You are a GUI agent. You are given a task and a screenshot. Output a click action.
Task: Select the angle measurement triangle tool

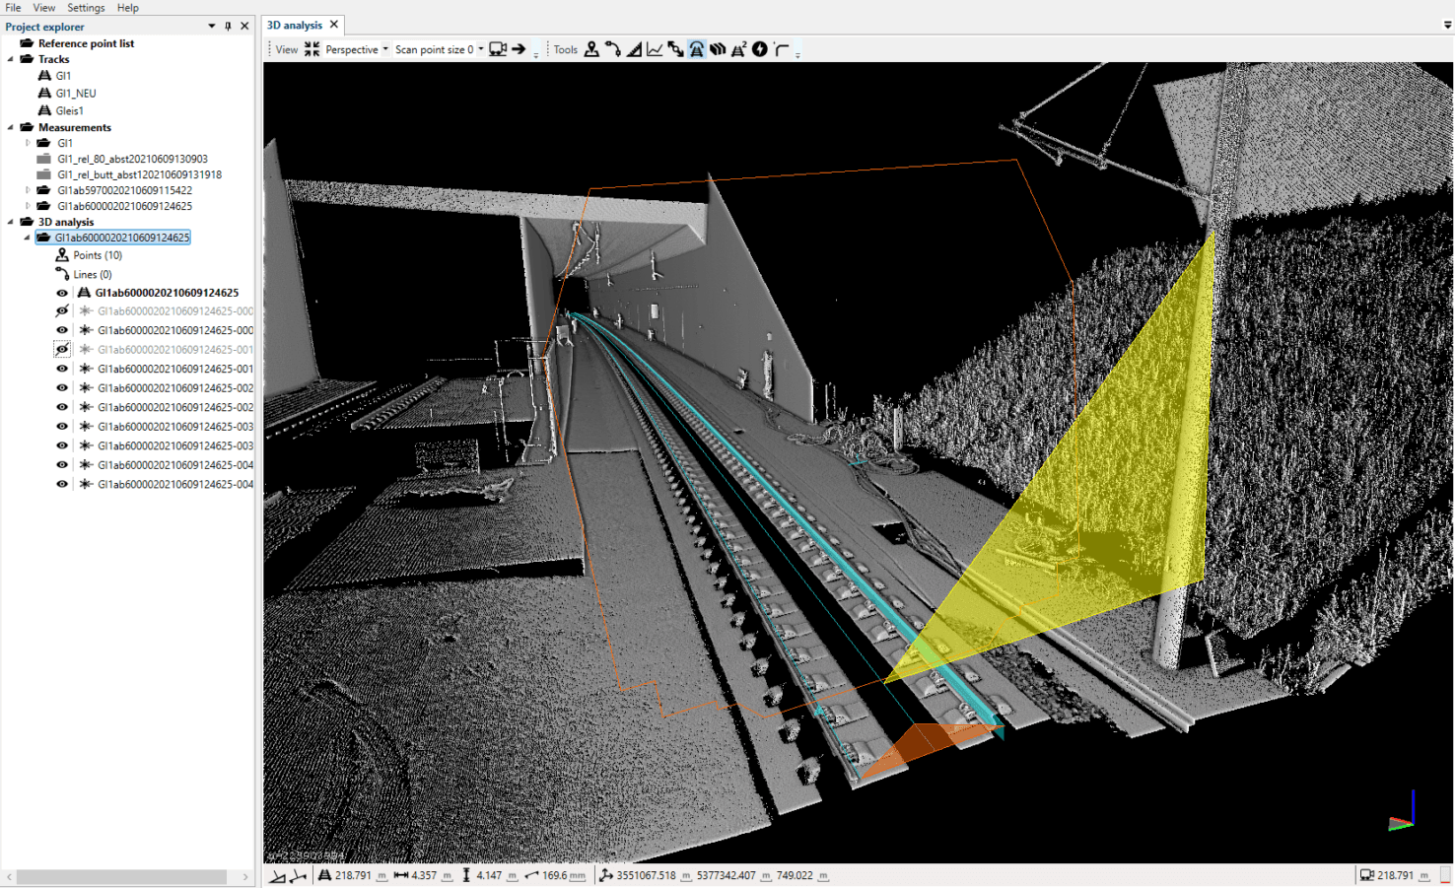(634, 49)
